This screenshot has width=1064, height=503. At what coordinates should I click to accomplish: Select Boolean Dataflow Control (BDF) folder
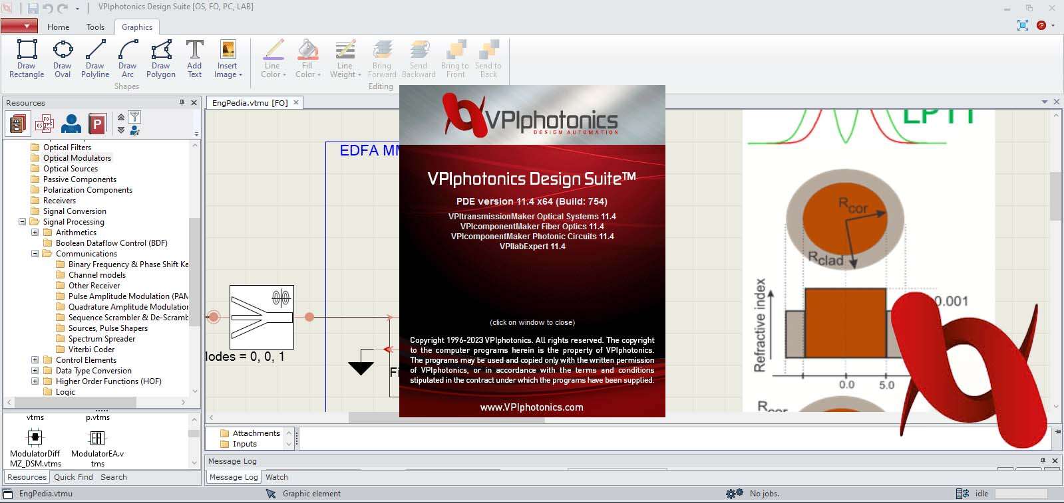click(112, 243)
